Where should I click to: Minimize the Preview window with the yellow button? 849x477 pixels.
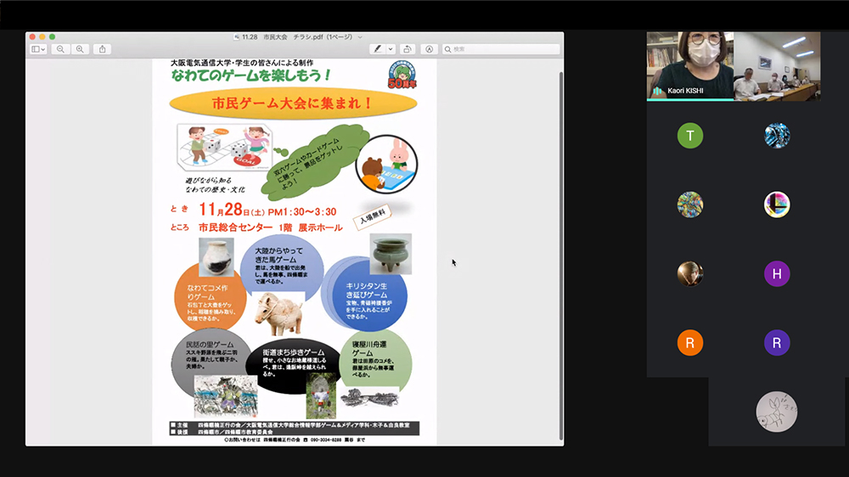[x=42, y=36]
